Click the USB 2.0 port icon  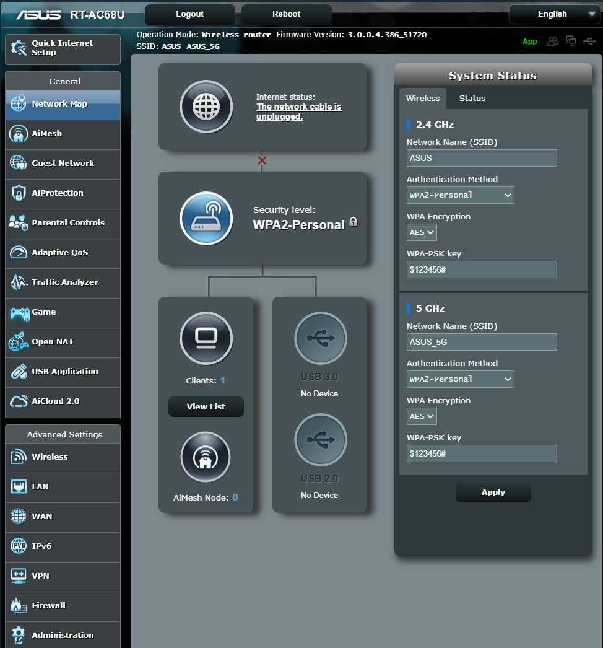[321, 440]
